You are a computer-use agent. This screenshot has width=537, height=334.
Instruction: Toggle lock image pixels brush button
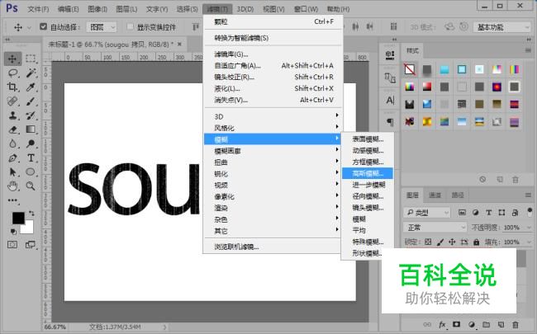coord(440,242)
